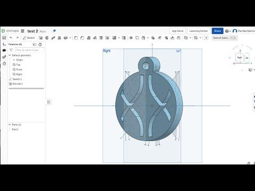This screenshot has width=255, height=191.
Task: Open the App Store
Action: (177, 31)
